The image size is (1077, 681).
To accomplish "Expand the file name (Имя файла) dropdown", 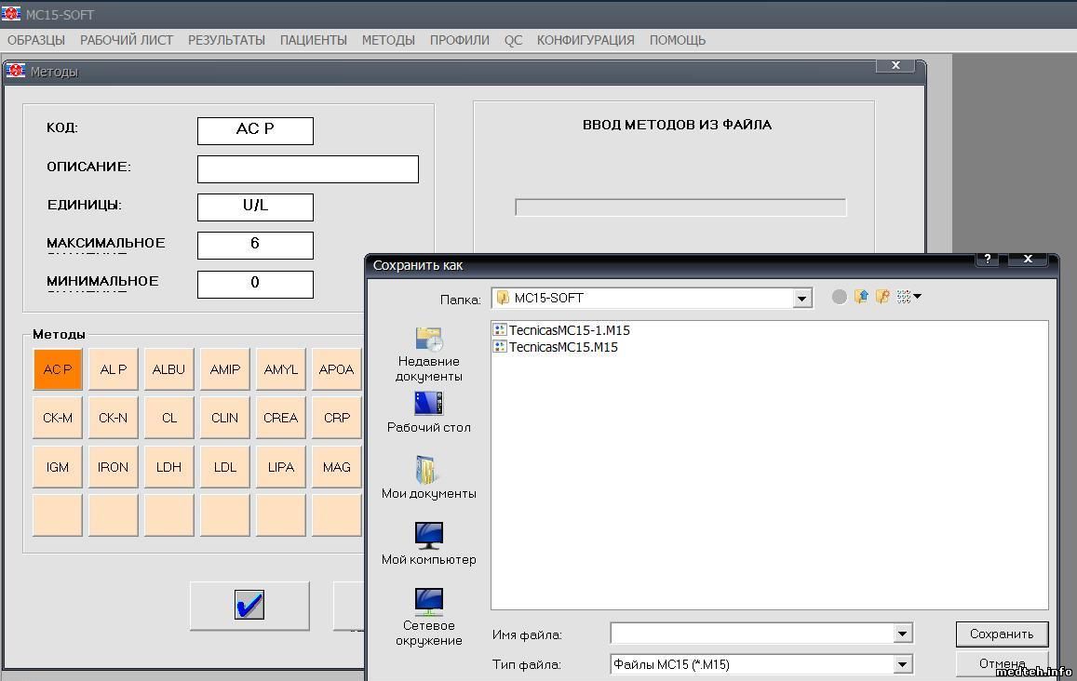I will (902, 634).
